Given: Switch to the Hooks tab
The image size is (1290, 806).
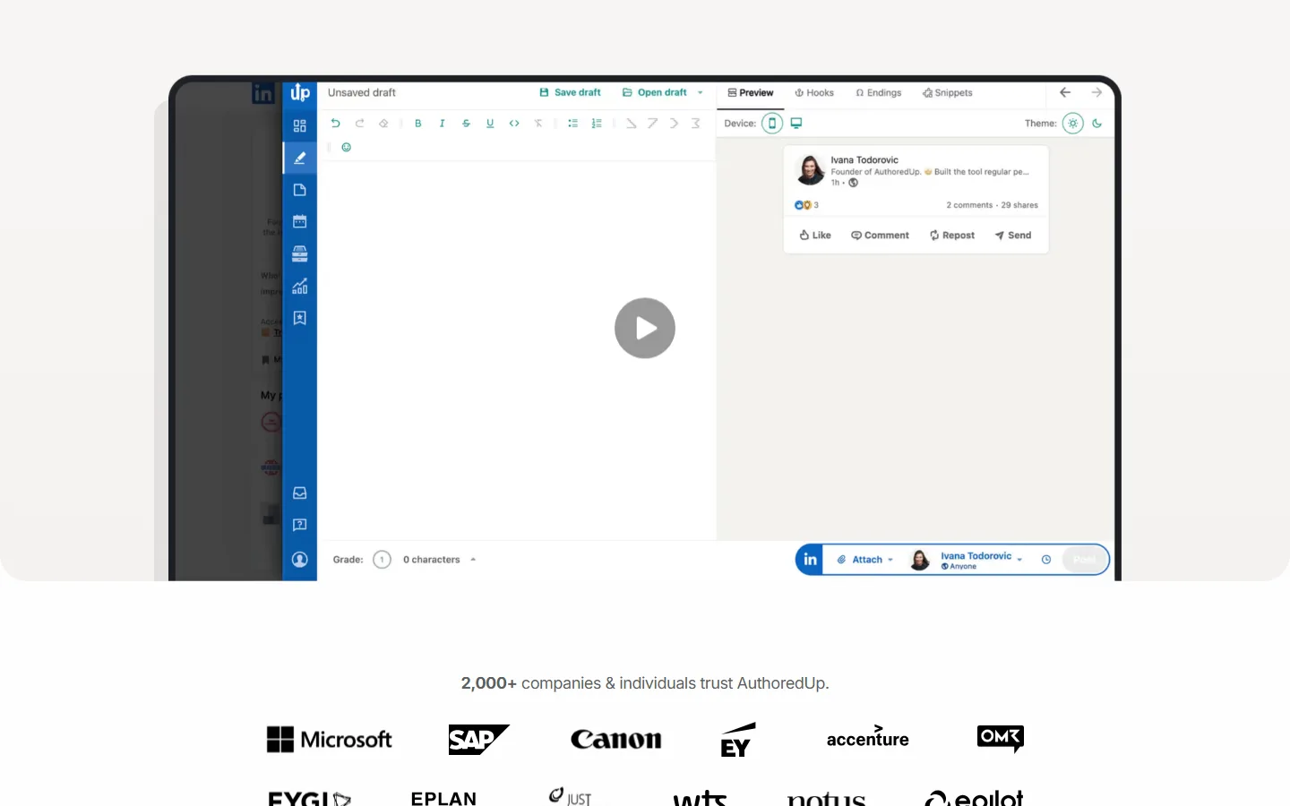Looking at the screenshot, I should 814,93.
